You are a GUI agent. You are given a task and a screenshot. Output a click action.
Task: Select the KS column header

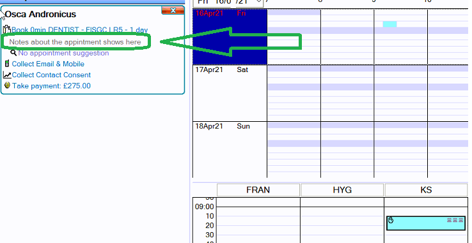click(426, 190)
